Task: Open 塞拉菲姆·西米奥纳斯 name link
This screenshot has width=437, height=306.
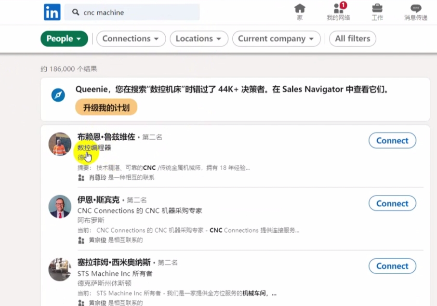Action: pyautogui.click(x=114, y=262)
